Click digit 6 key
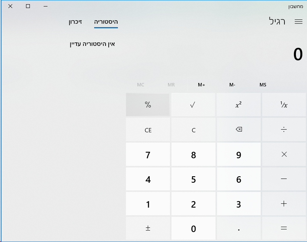 tap(238, 179)
